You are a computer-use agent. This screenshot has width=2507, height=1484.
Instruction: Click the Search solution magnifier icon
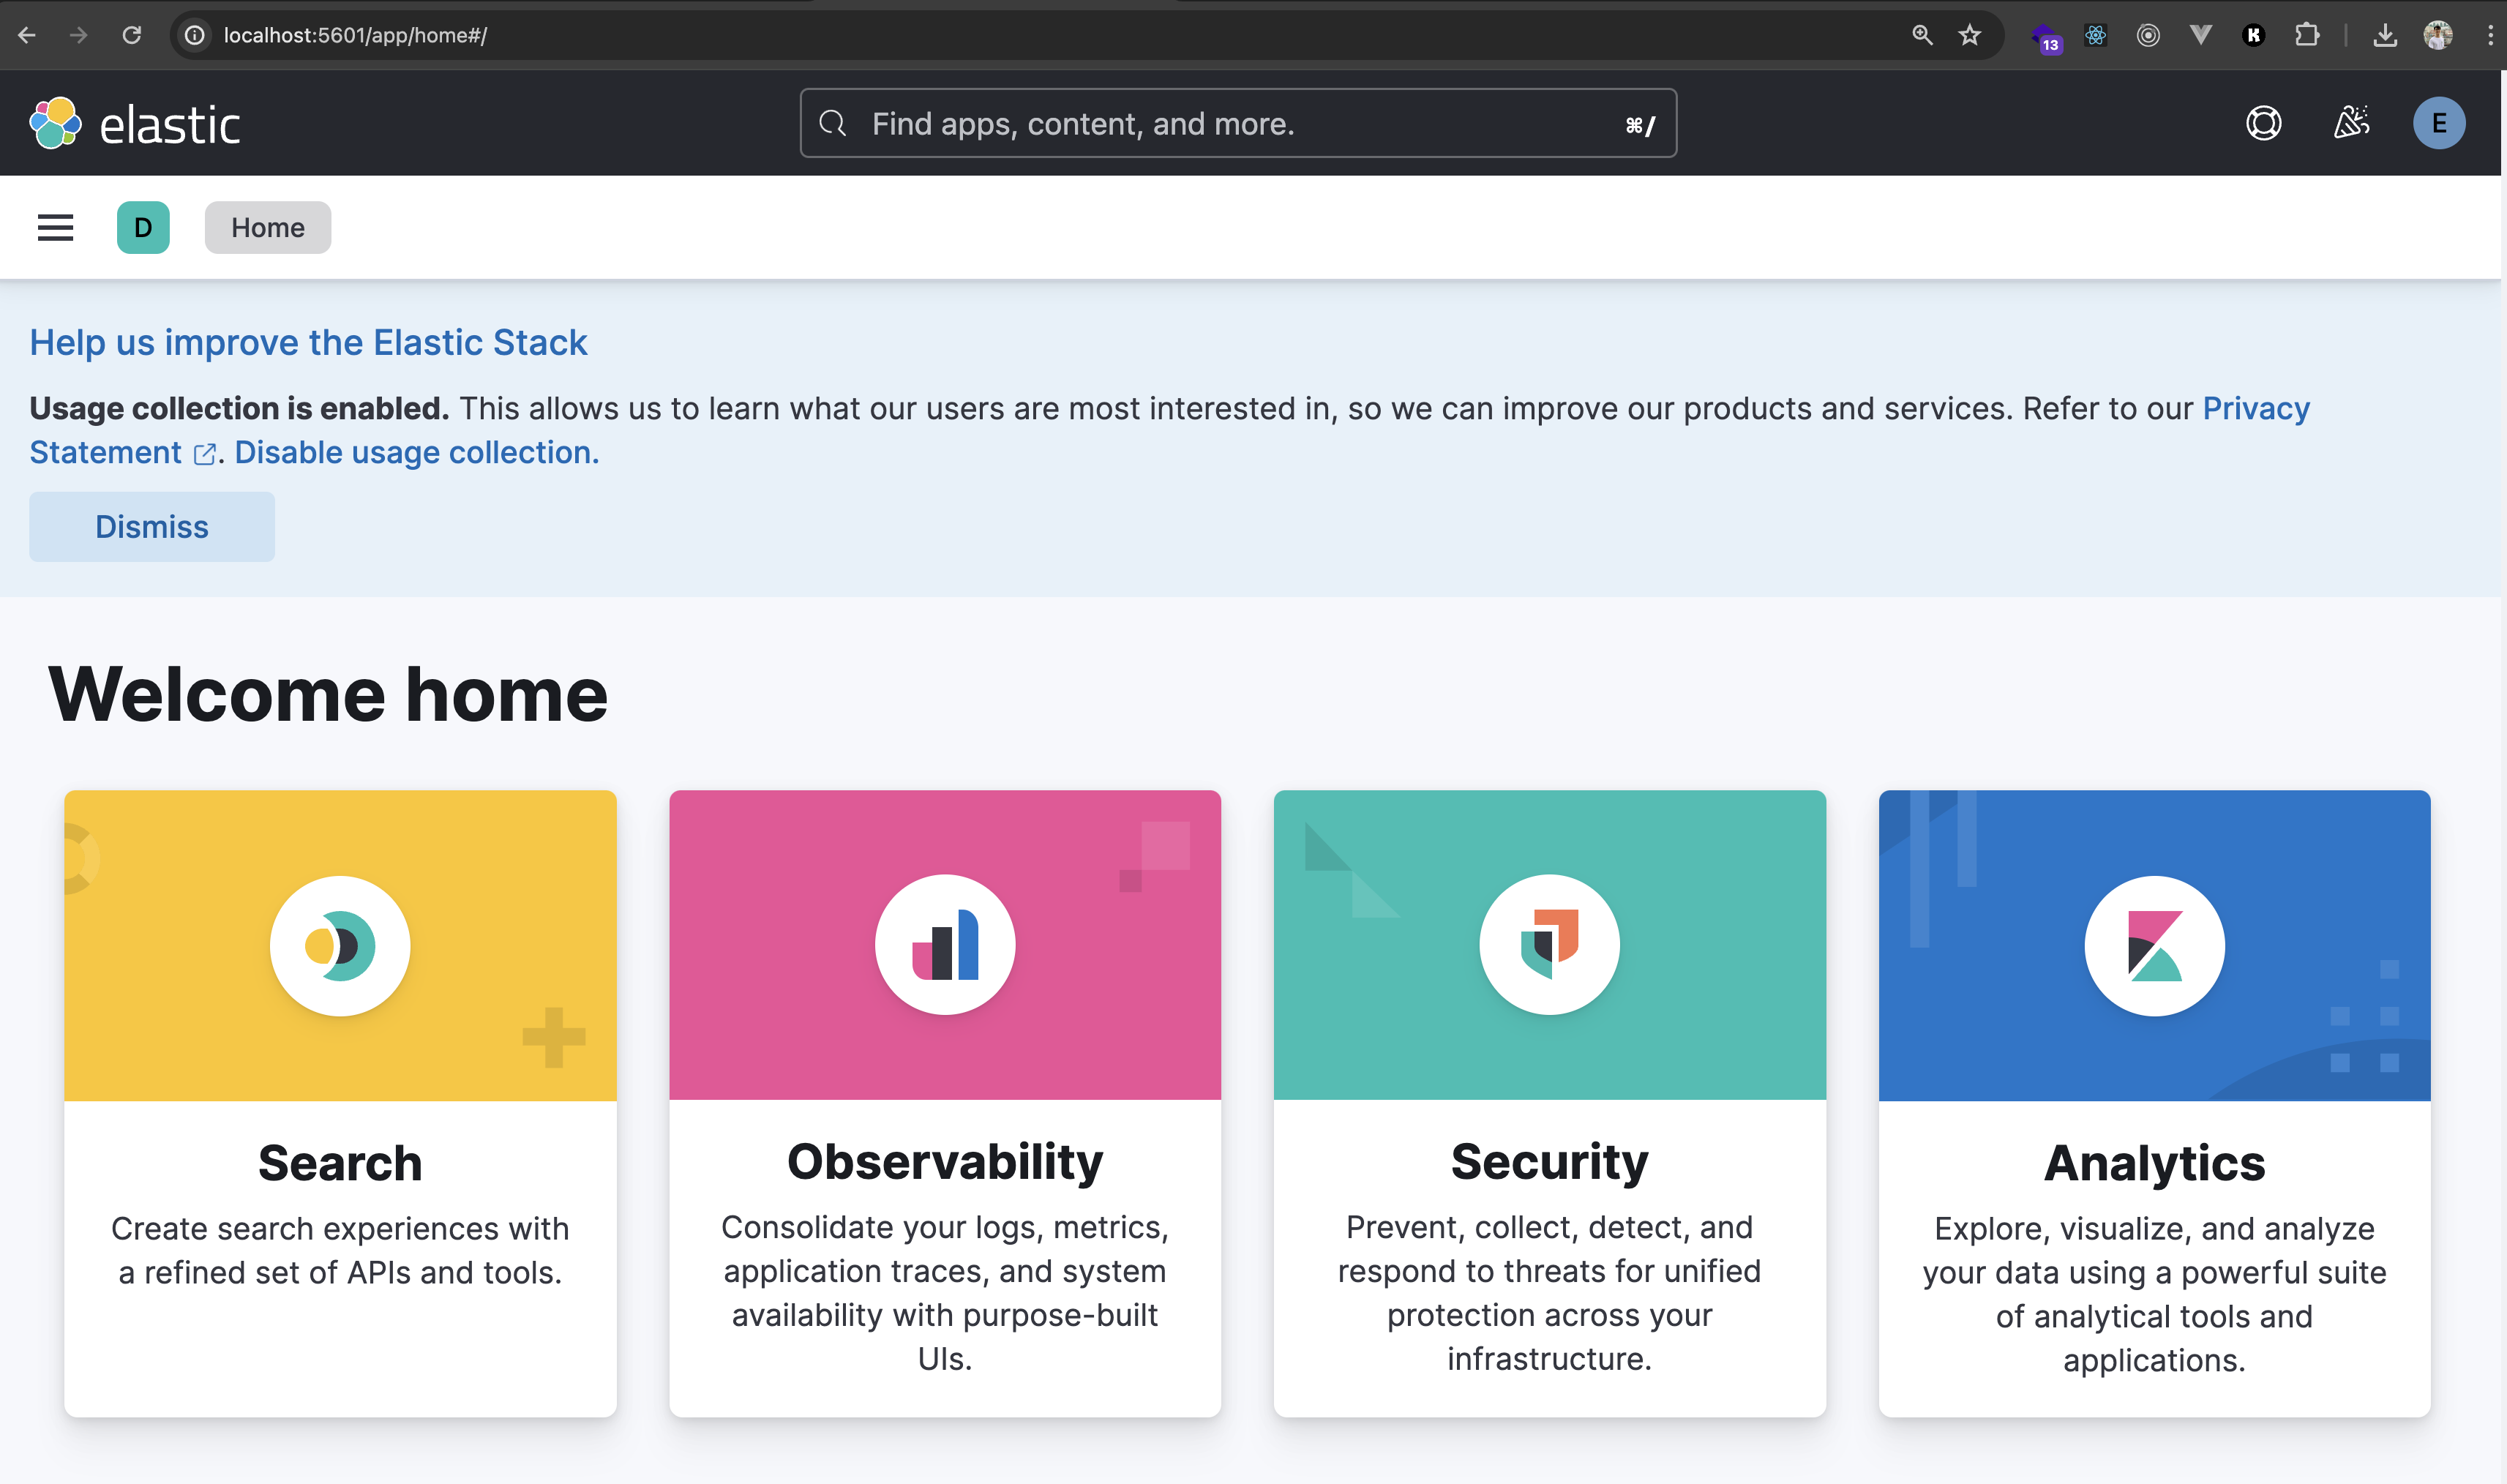pyautogui.click(x=340, y=944)
